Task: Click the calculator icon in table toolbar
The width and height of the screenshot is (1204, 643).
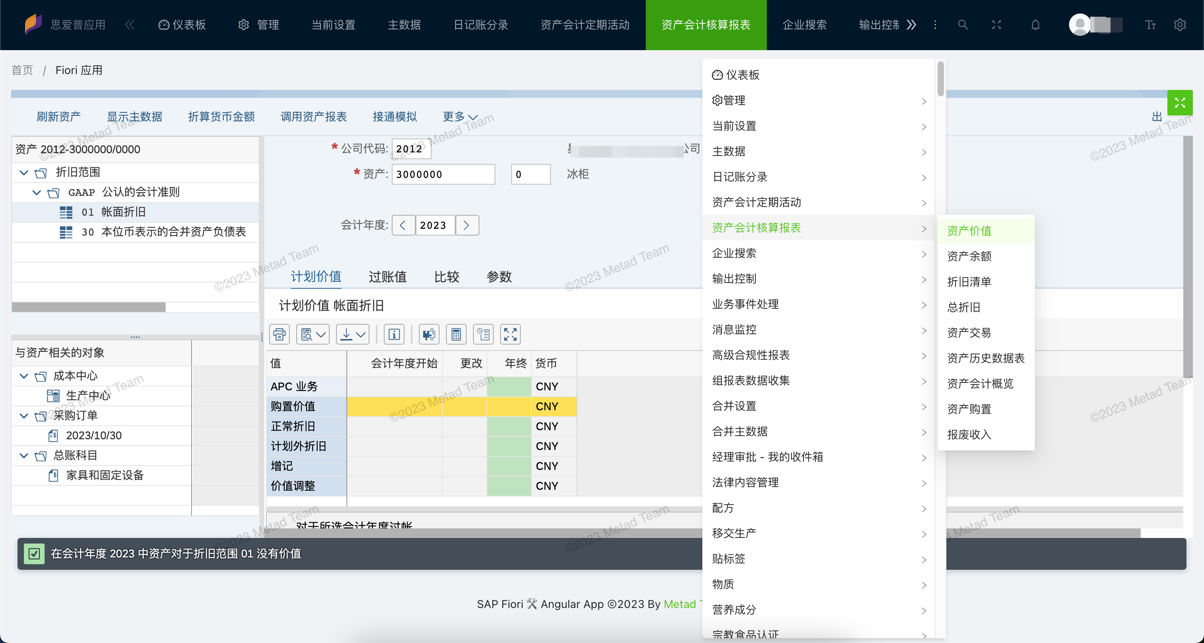Action: point(456,334)
